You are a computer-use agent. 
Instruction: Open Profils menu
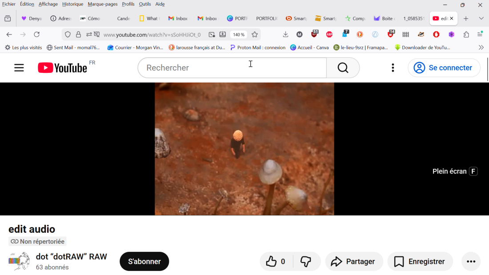pyautogui.click(x=128, y=4)
